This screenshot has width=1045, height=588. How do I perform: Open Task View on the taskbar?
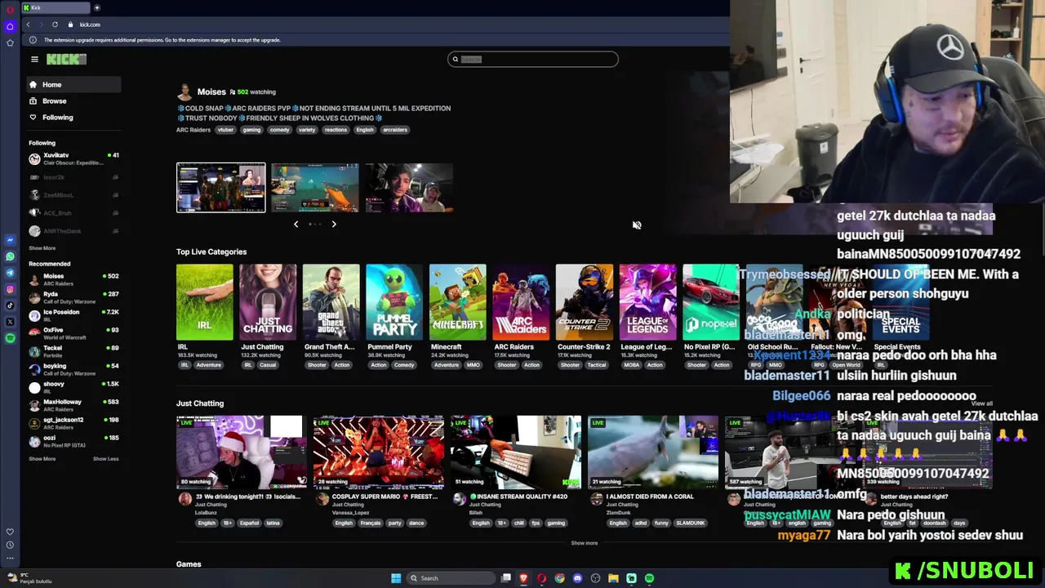[506, 578]
